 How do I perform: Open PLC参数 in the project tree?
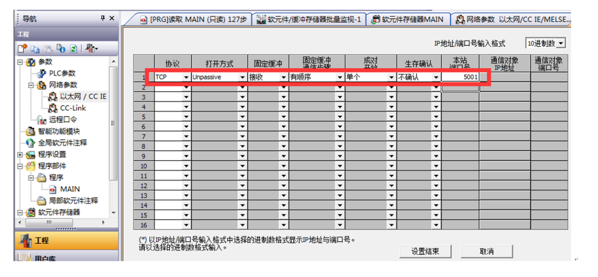point(62,73)
